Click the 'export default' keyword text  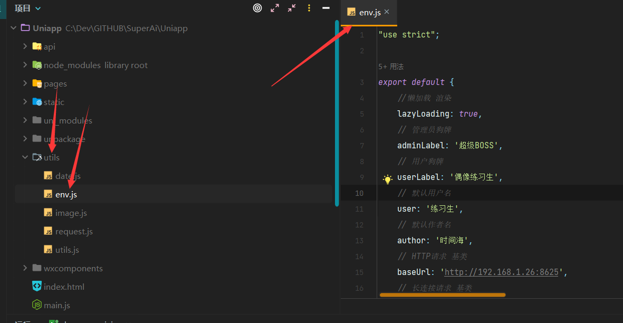[x=411, y=82]
